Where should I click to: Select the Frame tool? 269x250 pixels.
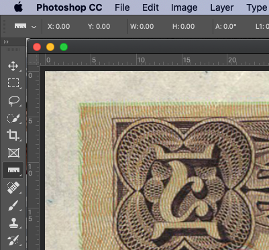[x=13, y=153]
